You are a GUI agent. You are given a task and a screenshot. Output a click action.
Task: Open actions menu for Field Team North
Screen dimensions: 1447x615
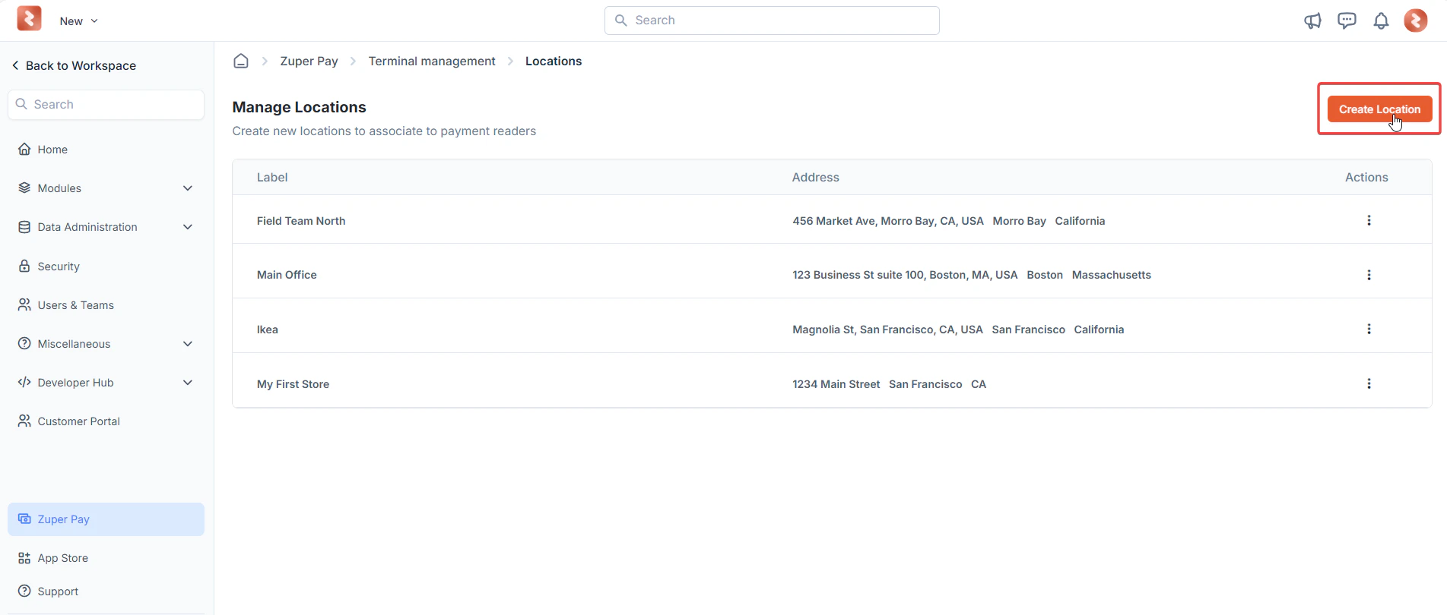click(1369, 220)
